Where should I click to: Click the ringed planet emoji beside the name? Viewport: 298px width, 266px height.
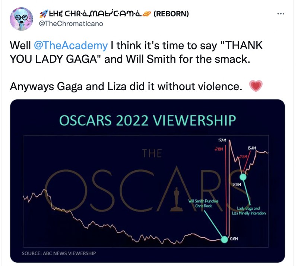coord(147,14)
